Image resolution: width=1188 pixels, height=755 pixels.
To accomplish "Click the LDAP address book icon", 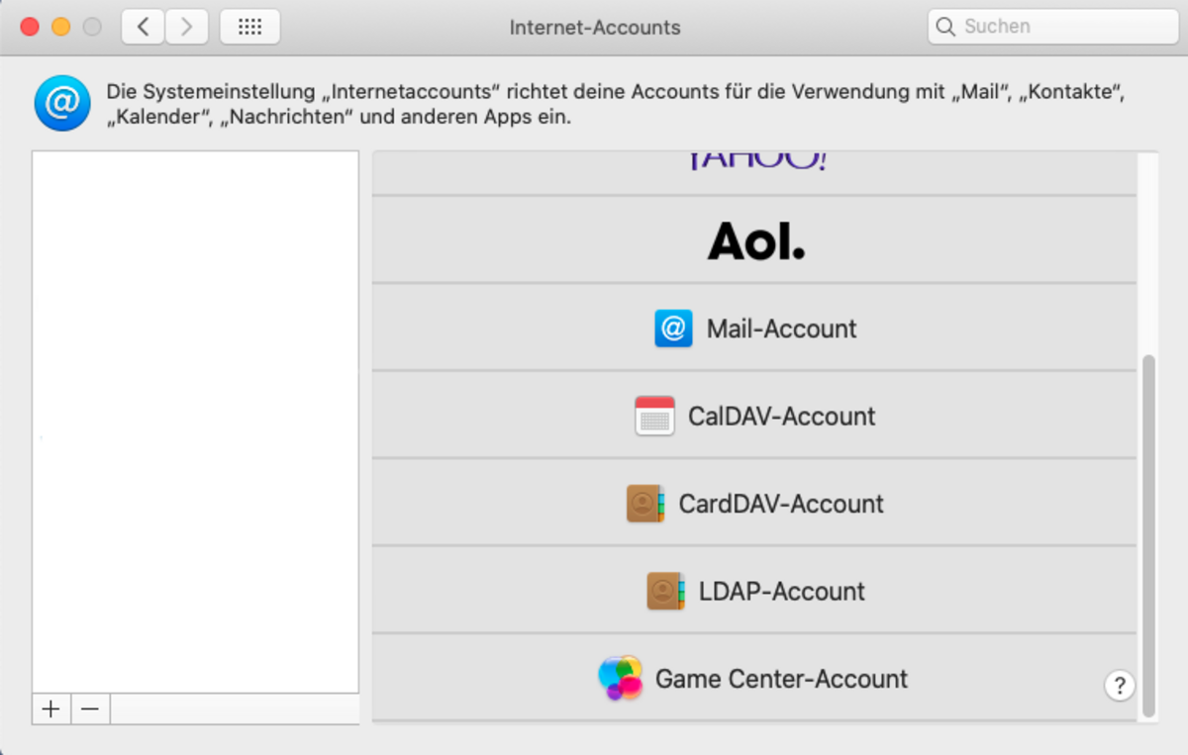I will click(x=665, y=592).
